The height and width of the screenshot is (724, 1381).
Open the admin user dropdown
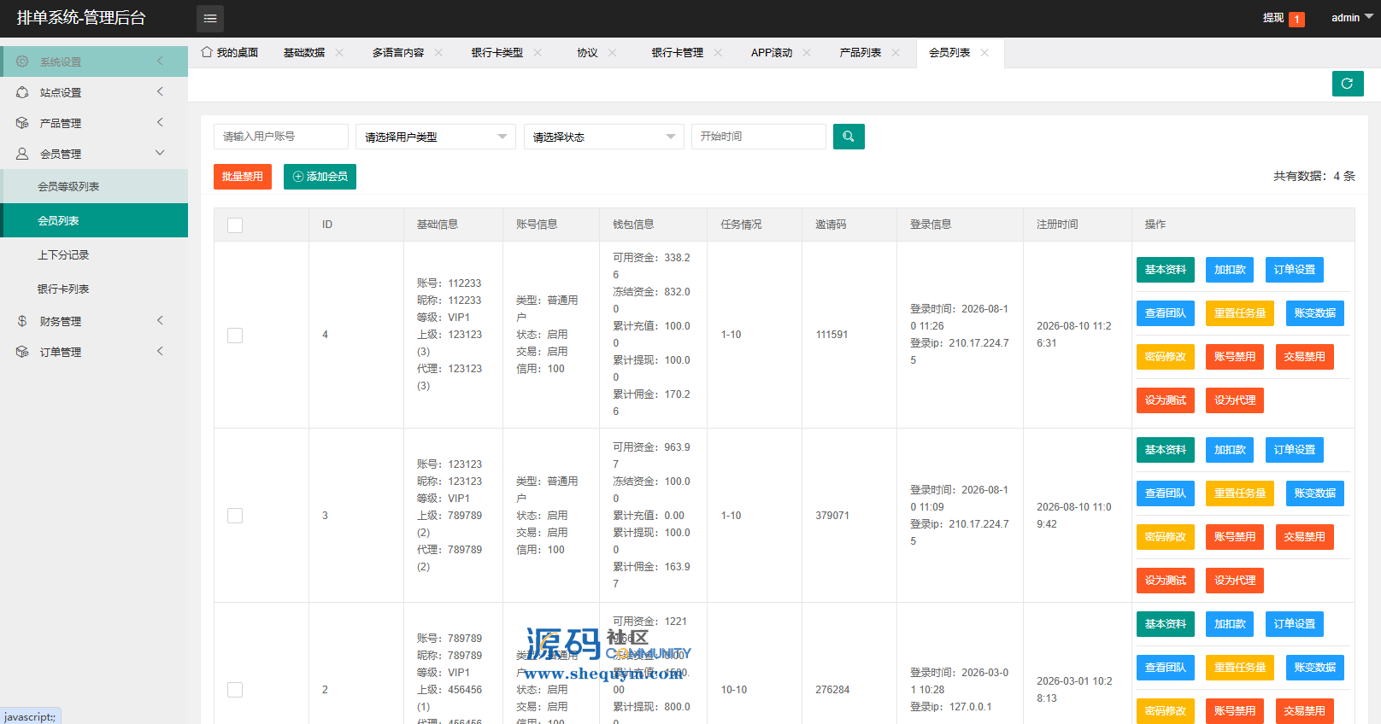pyautogui.click(x=1352, y=18)
